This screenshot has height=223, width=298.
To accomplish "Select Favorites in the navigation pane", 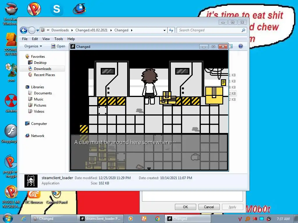I will (38, 57).
